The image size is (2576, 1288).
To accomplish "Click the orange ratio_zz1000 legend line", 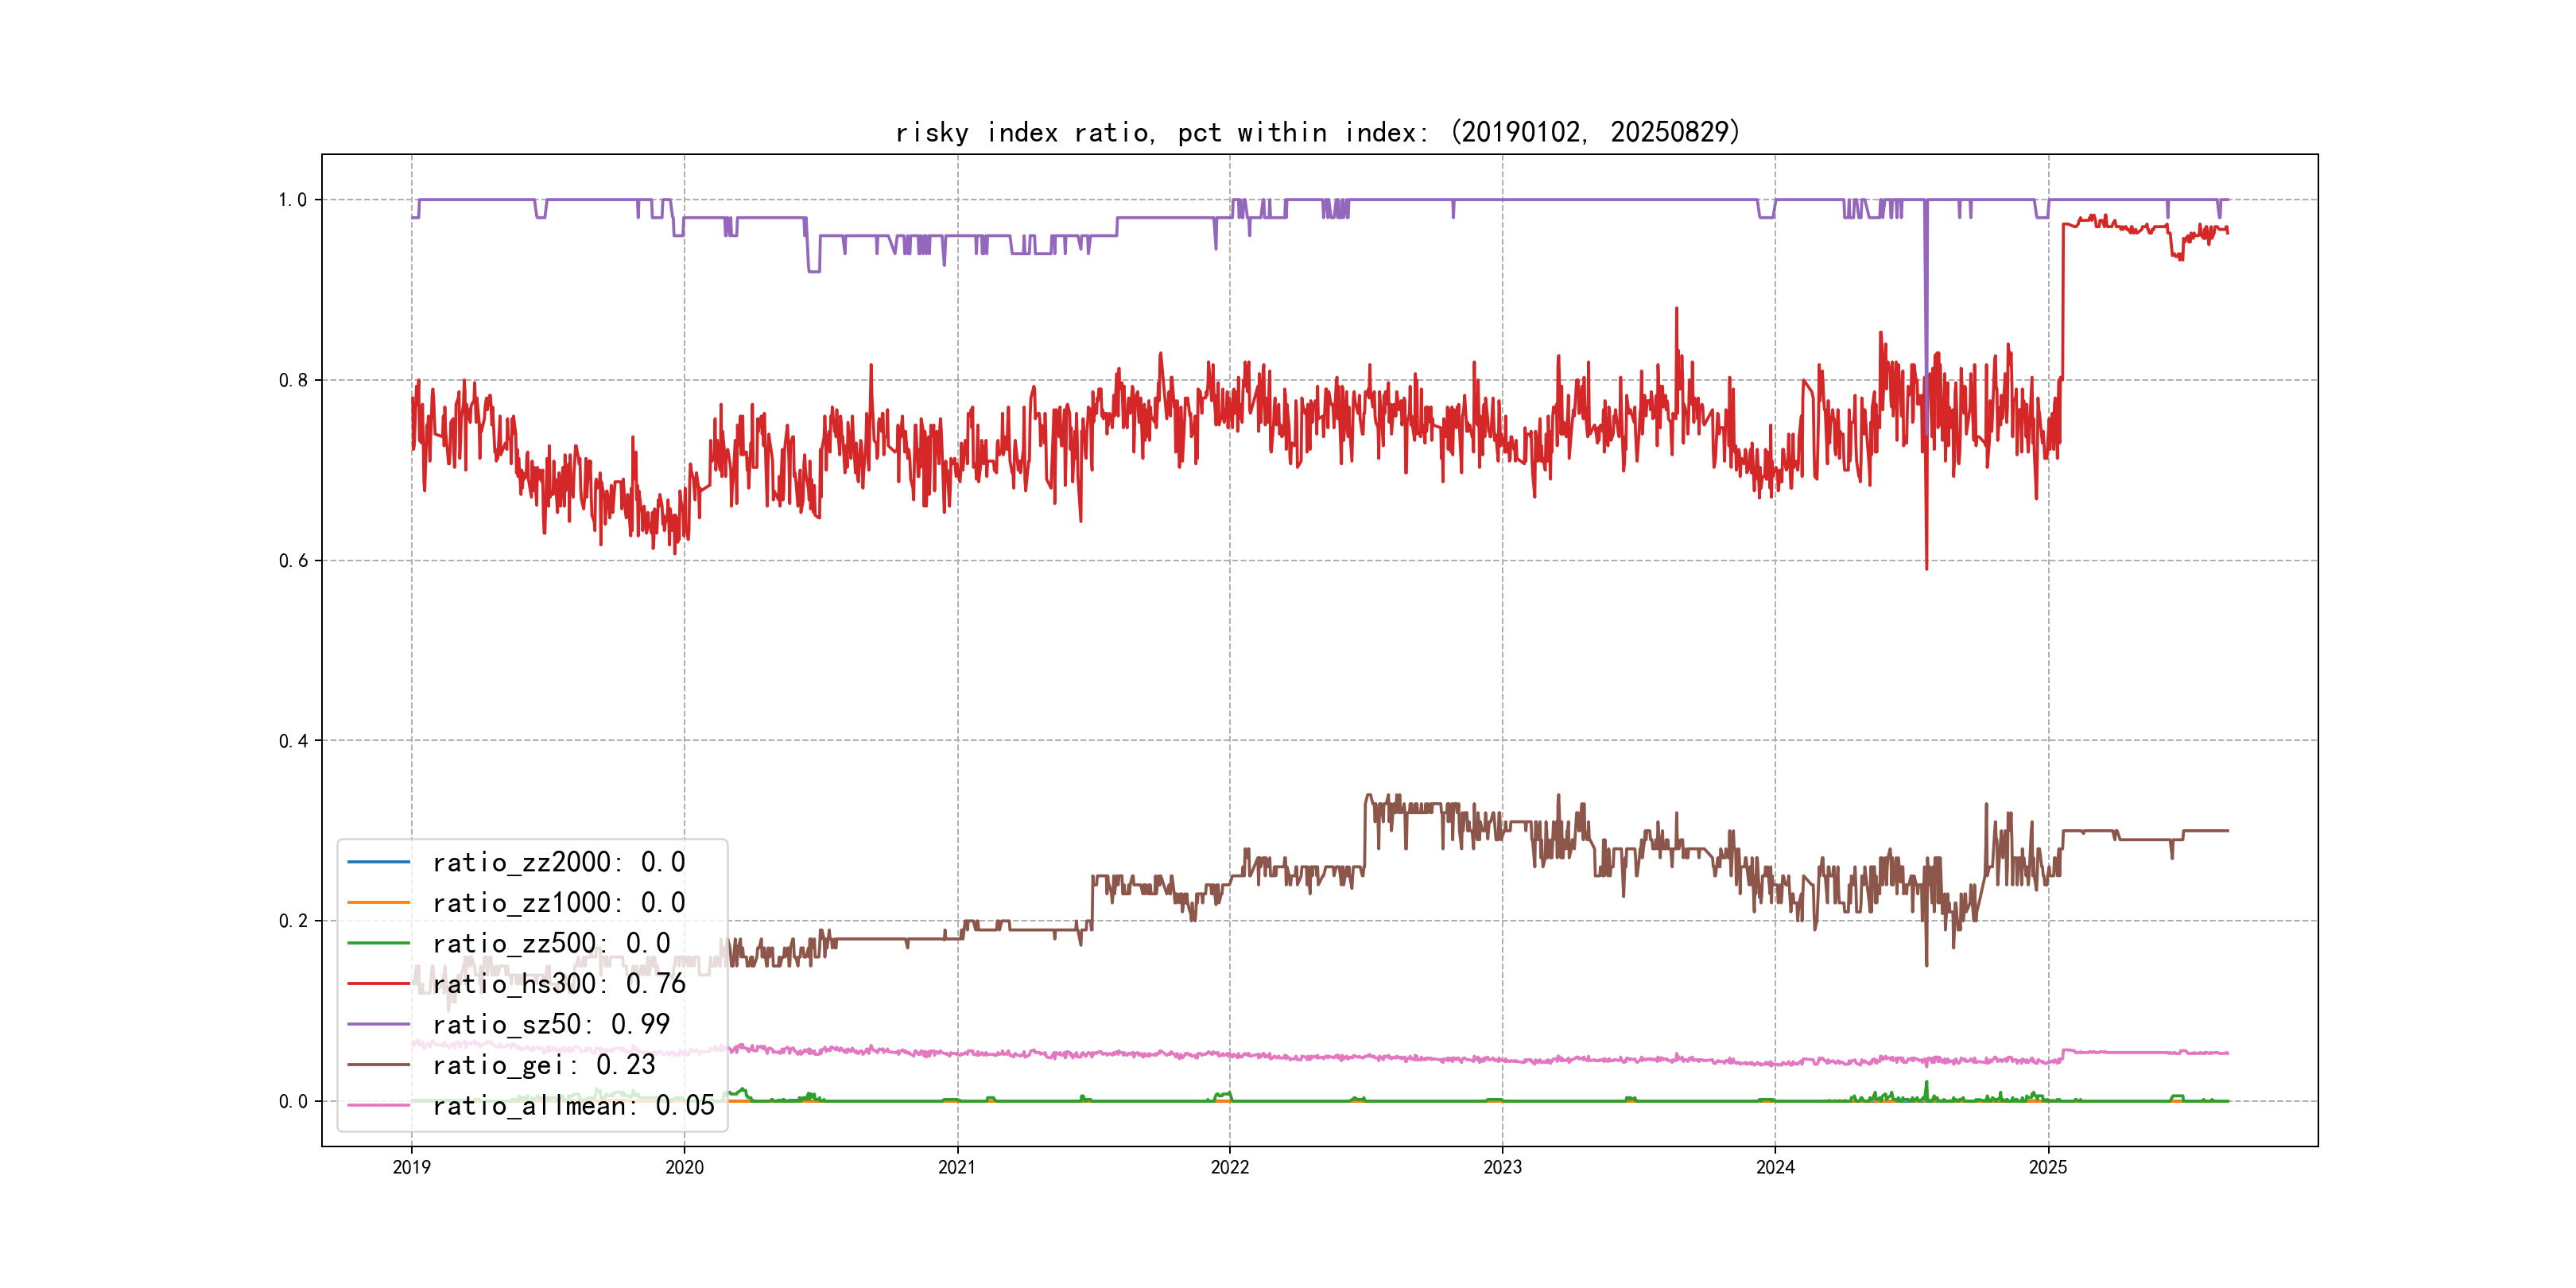I will [x=378, y=903].
